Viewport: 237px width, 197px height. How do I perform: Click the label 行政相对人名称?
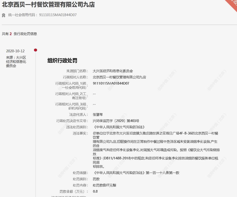[75, 77]
